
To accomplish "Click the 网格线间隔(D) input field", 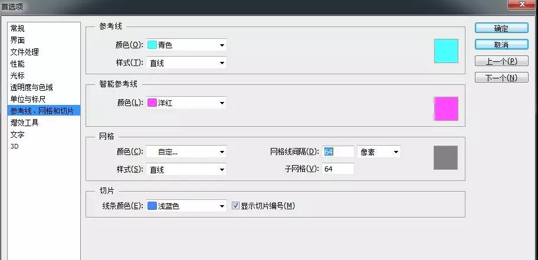I will click(x=338, y=152).
